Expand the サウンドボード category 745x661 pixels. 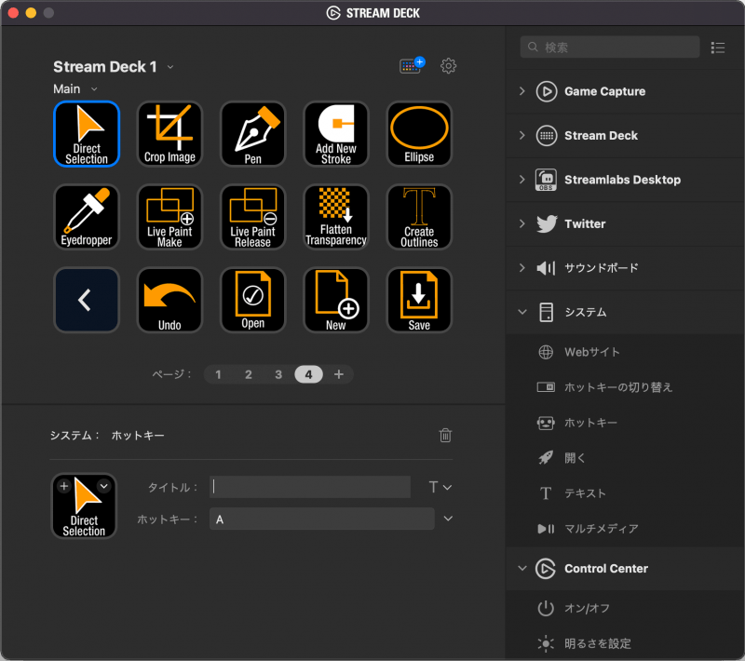[x=522, y=268]
